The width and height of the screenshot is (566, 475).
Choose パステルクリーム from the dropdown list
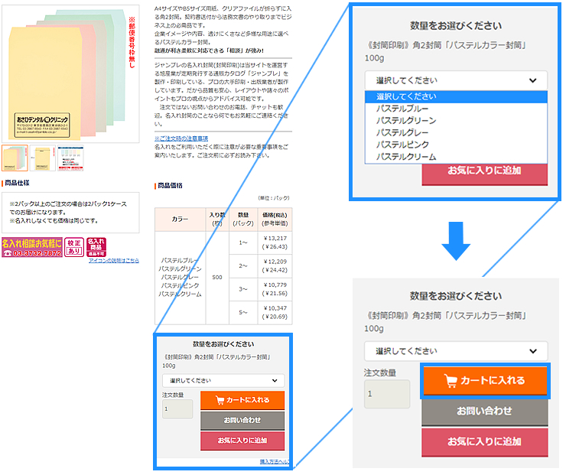[405, 157]
